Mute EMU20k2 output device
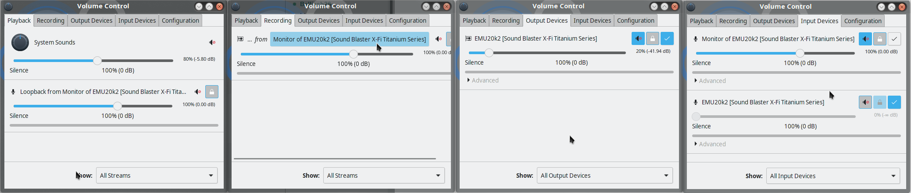Image resolution: width=911 pixels, height=193 pixels. click(x=638, y=38)
